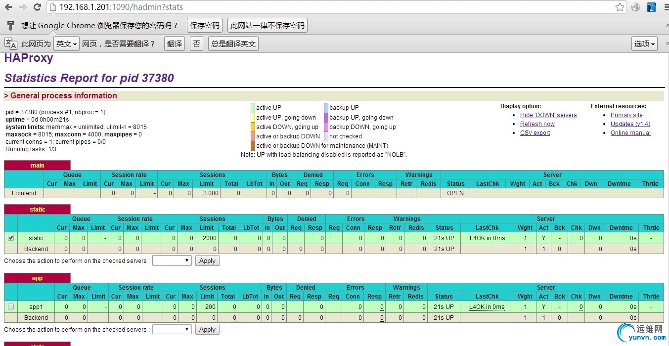Click Statistics Report for pid 37380 heading
The height and width of the screenshot is (346, 669).
tap(89, 78)
